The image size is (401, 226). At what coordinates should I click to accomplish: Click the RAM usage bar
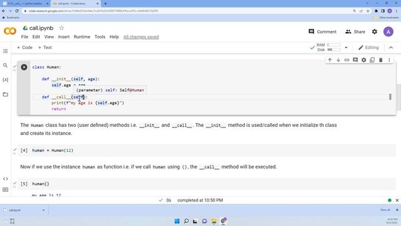point(334,45)
